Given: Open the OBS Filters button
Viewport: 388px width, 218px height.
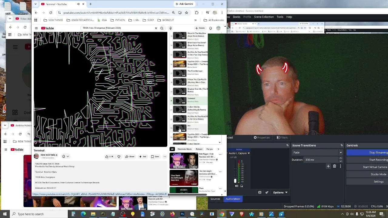Looking at the screenshot, I should point(282,137).
